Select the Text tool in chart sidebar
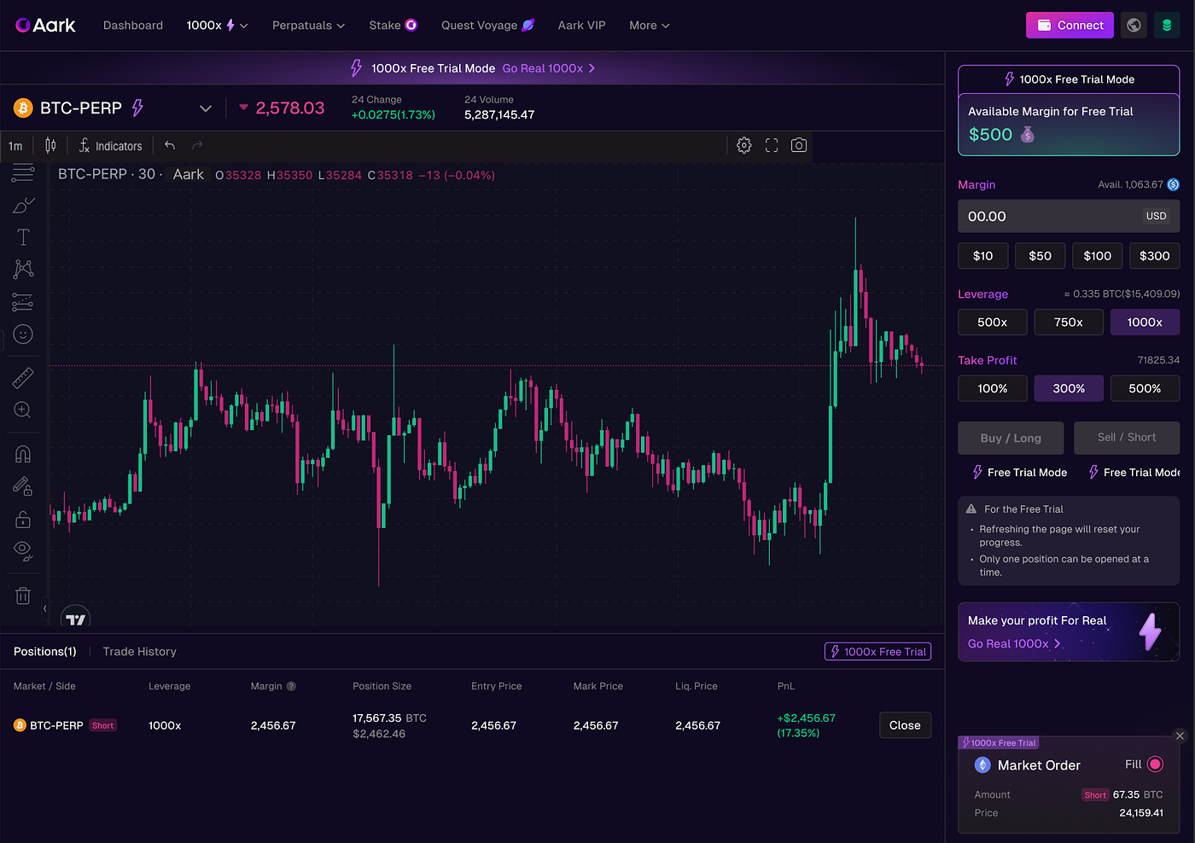 point(23,237)
